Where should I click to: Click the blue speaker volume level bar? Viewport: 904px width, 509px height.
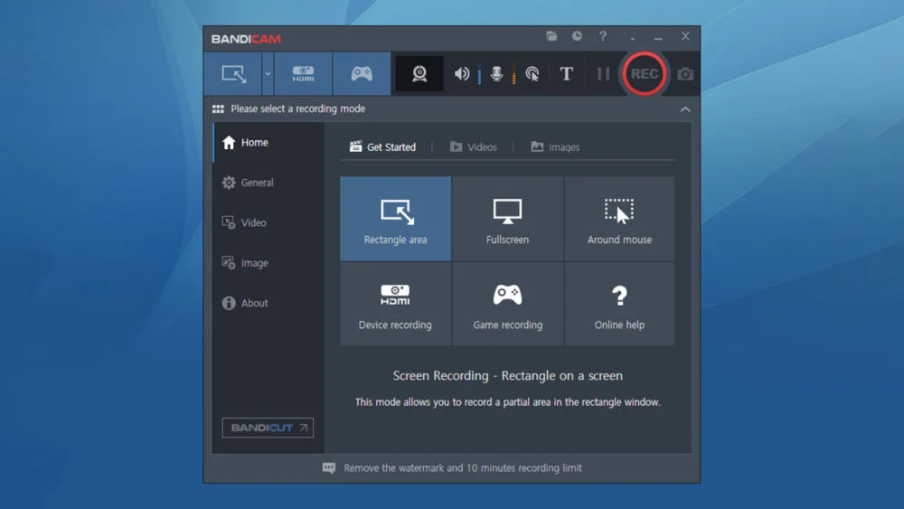[479, 74]
